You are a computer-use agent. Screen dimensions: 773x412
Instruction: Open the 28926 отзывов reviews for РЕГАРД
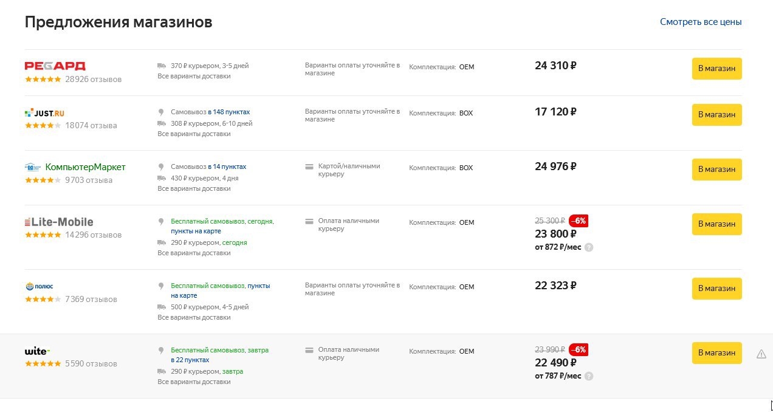pos(94,80)
